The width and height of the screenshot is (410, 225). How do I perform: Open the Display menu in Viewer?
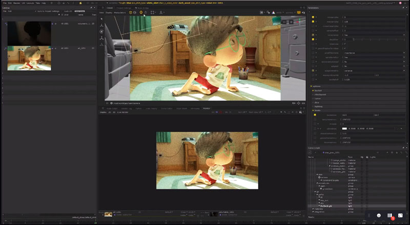pos(109,13)
